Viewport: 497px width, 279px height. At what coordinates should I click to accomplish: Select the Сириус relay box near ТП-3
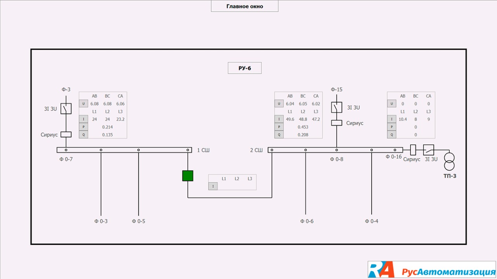413,150
